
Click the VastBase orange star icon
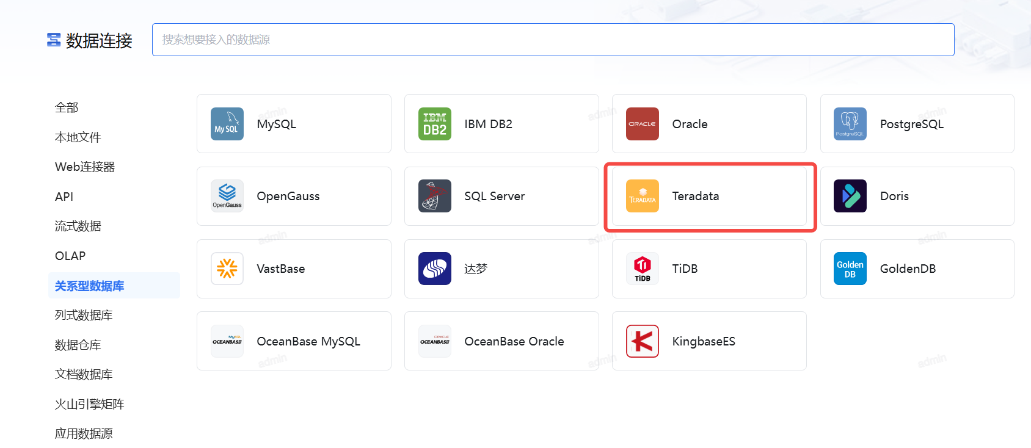pos(227,269)
